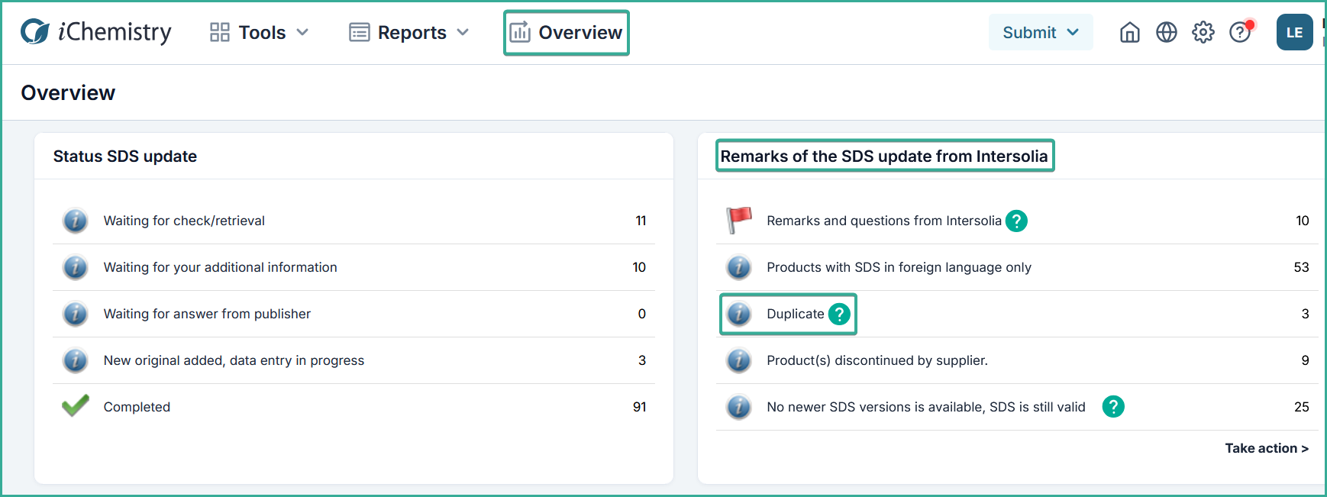Click the globe language icon
The image size is (1327, 497).
pos(1166,32)
